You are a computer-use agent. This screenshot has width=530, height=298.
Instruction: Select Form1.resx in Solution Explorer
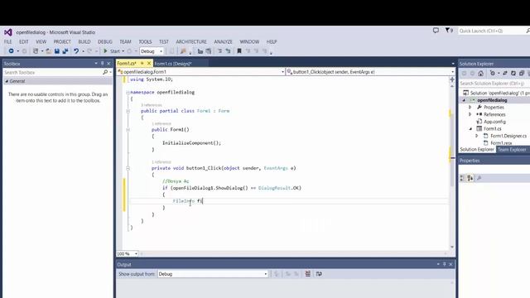(x=501, y=143)
